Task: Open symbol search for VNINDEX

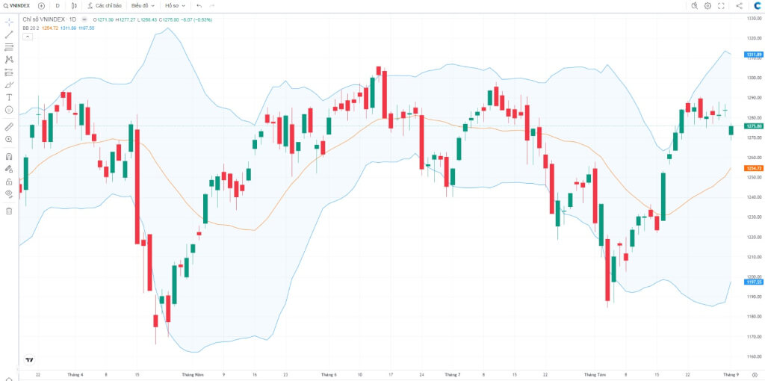Action: 16,6
